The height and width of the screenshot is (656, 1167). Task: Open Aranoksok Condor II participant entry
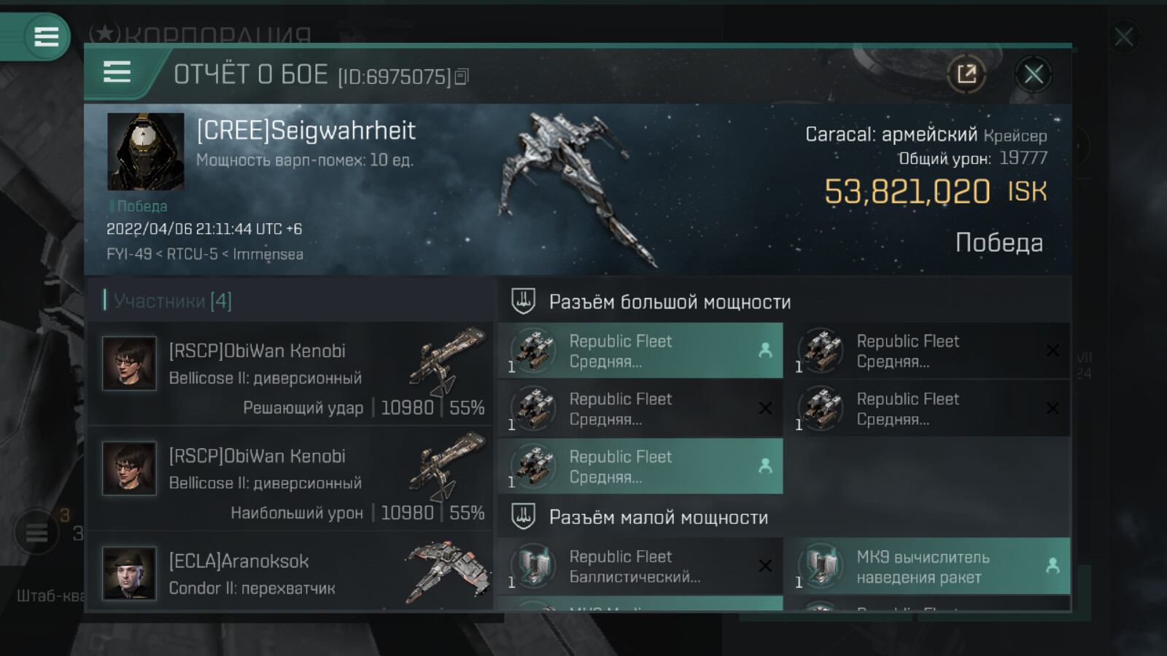(290, 572)
